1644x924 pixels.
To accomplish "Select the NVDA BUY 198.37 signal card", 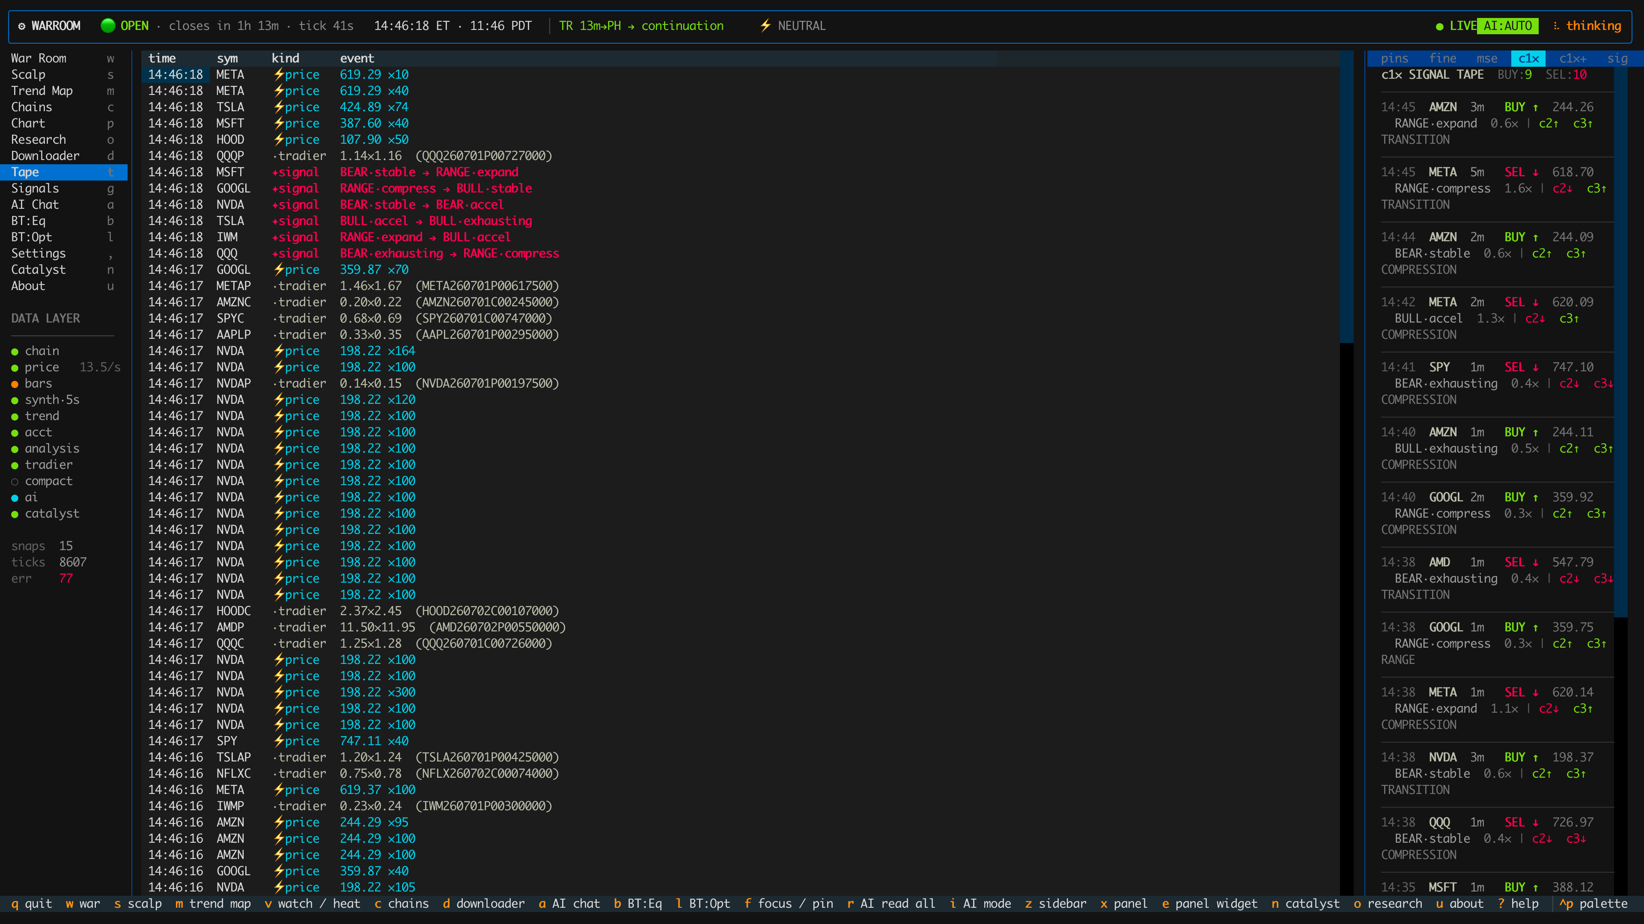I will tap(1497, 773).
